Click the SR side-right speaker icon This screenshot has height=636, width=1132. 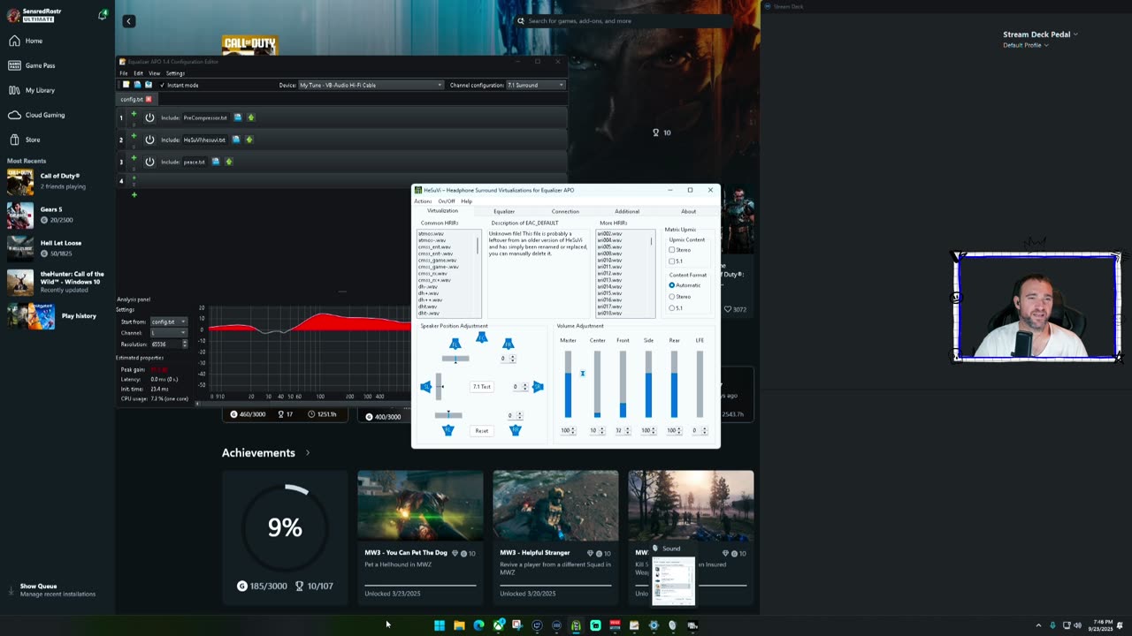538,387
